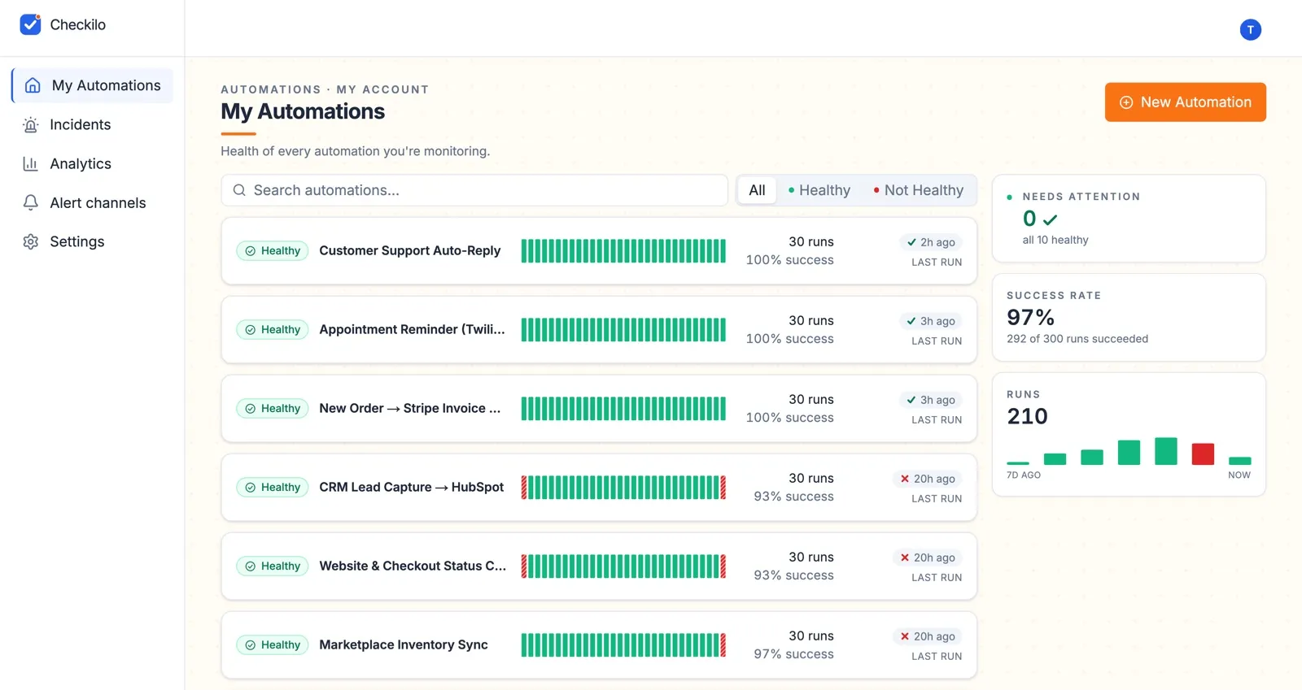Click the search magnifier icon

click(239, 190)
